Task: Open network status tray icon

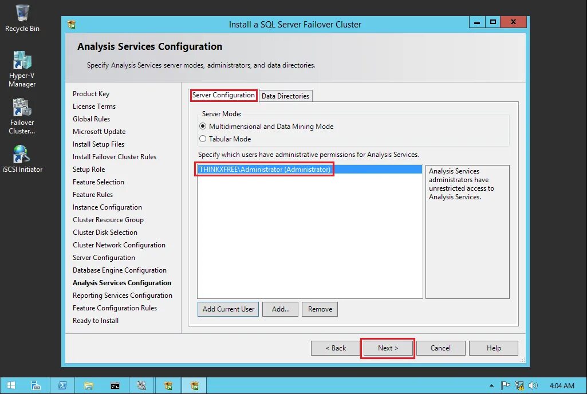Action: point(519,385)
